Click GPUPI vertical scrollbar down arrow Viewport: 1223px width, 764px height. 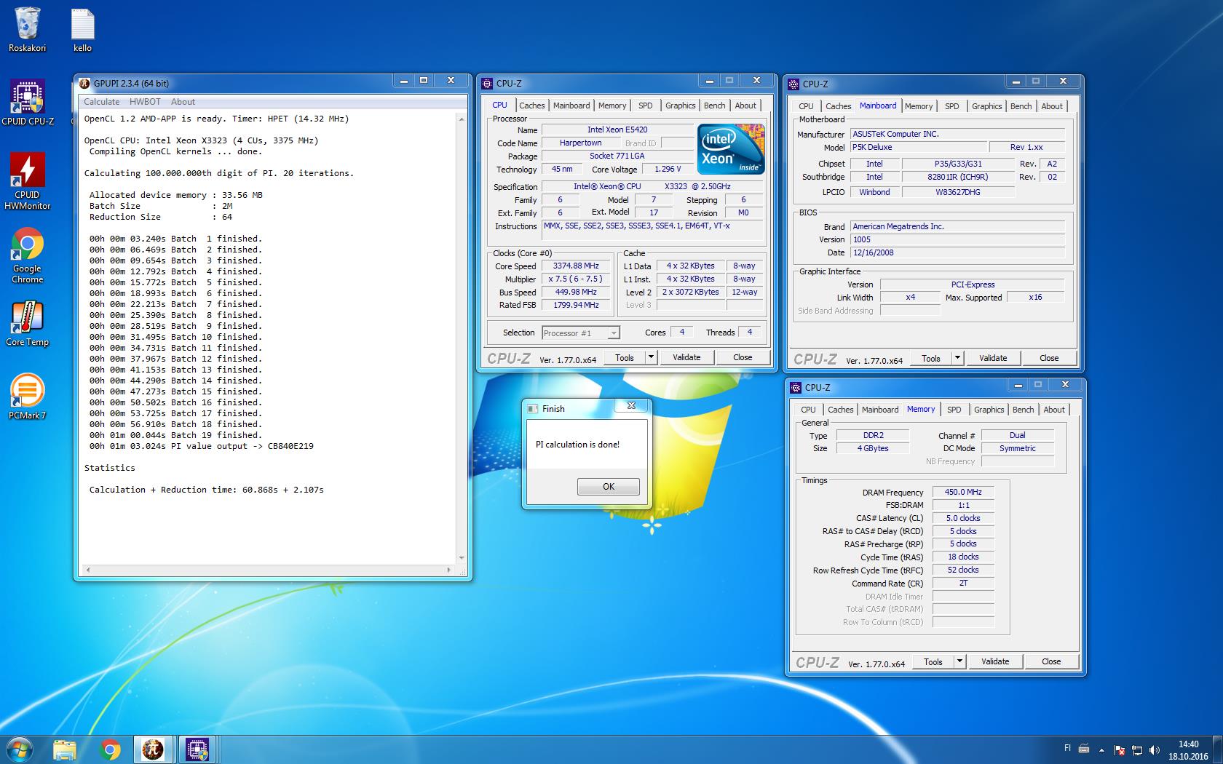click(x=462, y=558)
